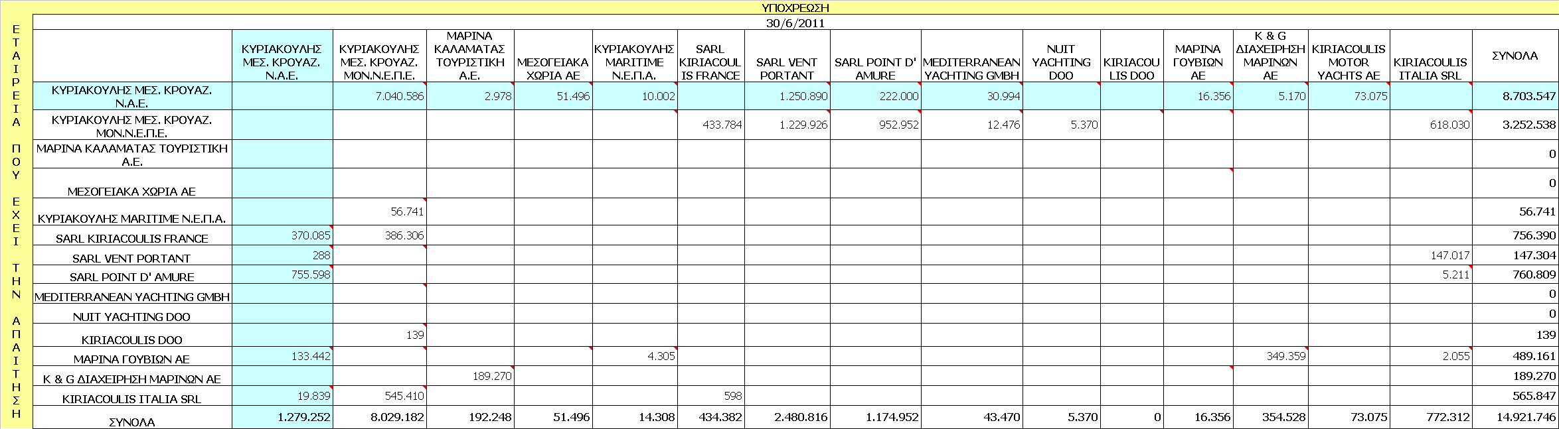Screen dimensions: 1559x429
Task: Click the cell showing 12.476
Action: pyautogui.click(x=971, y=125)
